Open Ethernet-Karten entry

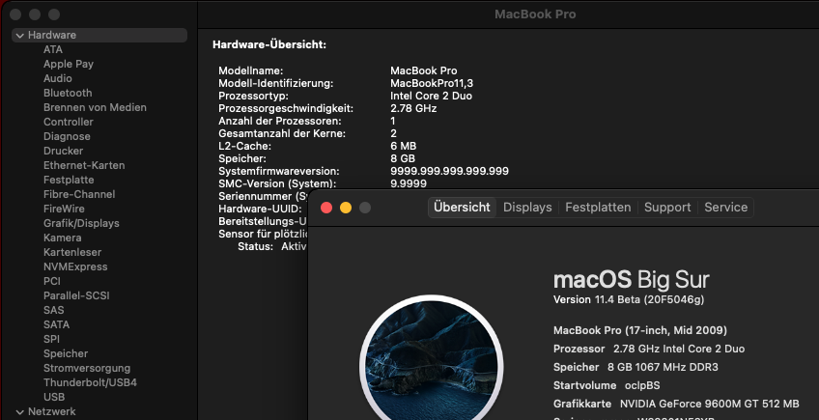coord(84,166)
